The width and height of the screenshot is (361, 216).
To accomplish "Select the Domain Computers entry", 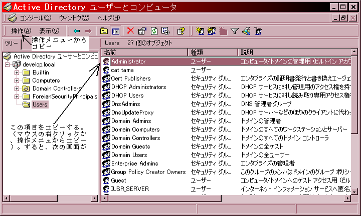I will click(x=135, y=129).
